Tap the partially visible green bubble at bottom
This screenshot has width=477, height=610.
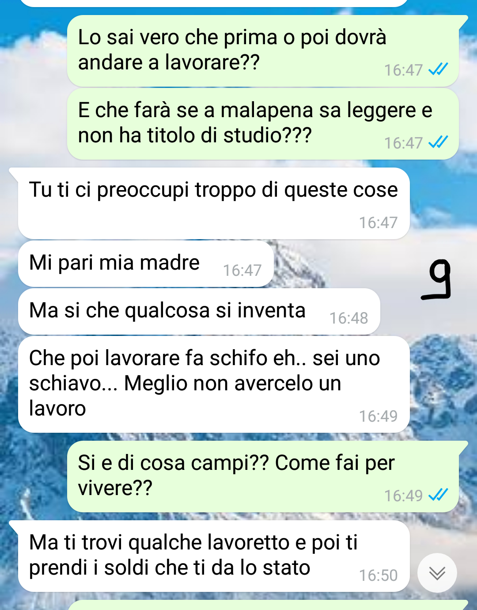267,605
